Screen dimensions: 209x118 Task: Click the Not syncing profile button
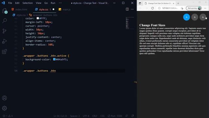[194, 8]
